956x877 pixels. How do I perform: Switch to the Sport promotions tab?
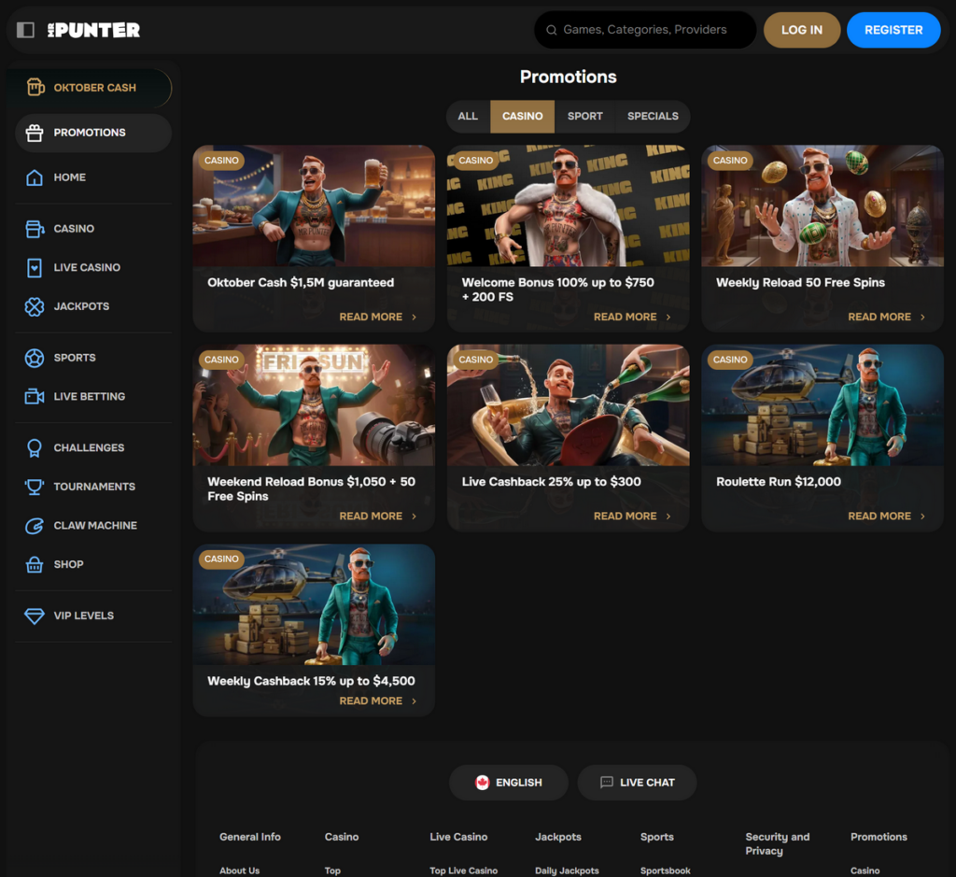pyautogui.click(x=584, y=117)
